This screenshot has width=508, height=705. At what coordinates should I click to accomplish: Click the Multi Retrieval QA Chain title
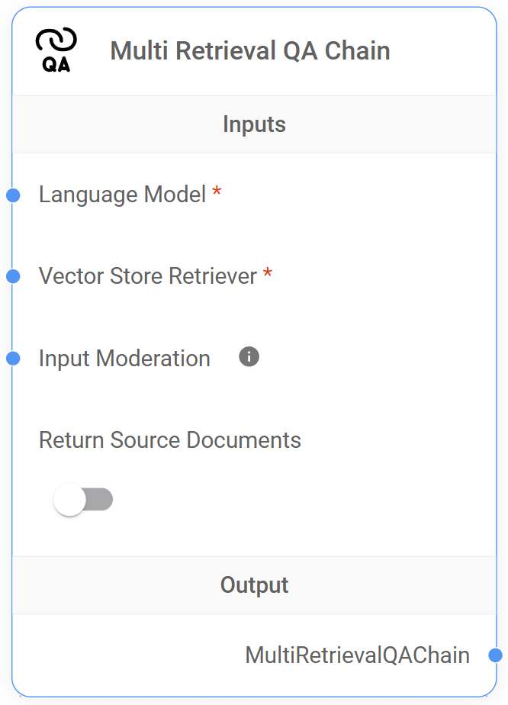pos(250,50)
